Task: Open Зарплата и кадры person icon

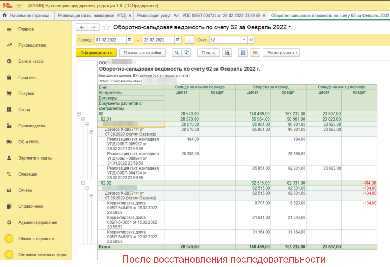Action: click(9, 158)
